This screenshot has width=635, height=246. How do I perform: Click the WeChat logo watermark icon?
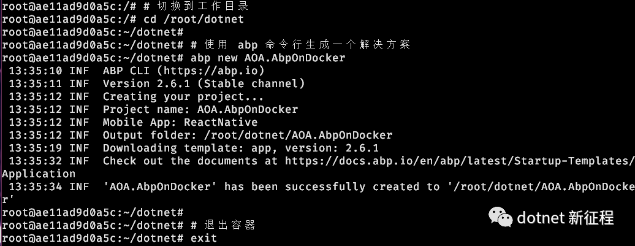(500, 217)
